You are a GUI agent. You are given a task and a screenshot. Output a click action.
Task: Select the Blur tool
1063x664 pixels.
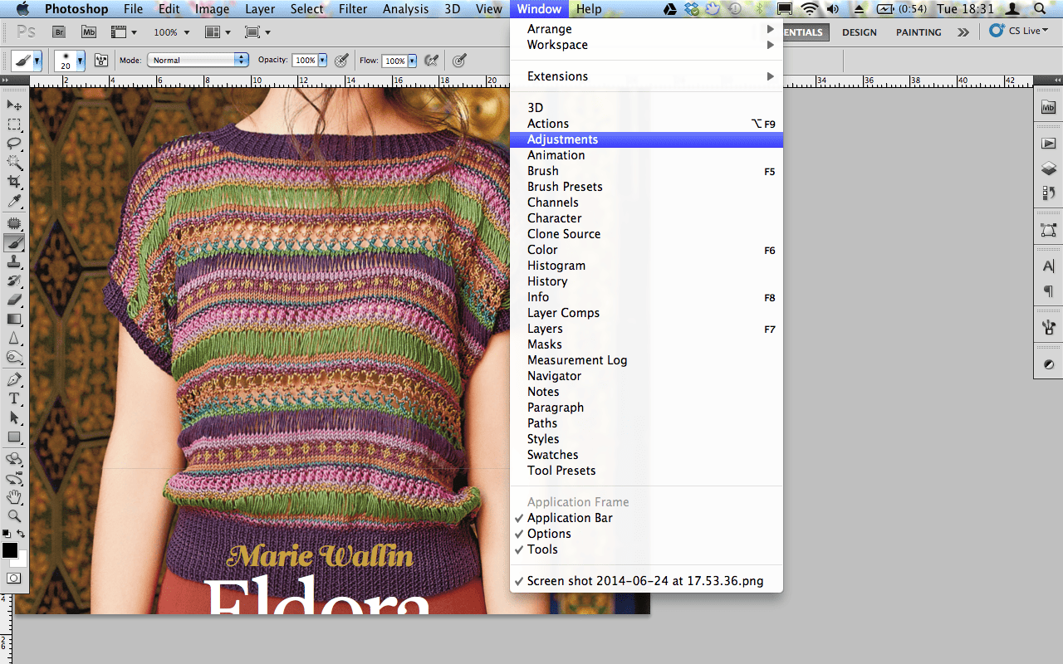point(14,339)
